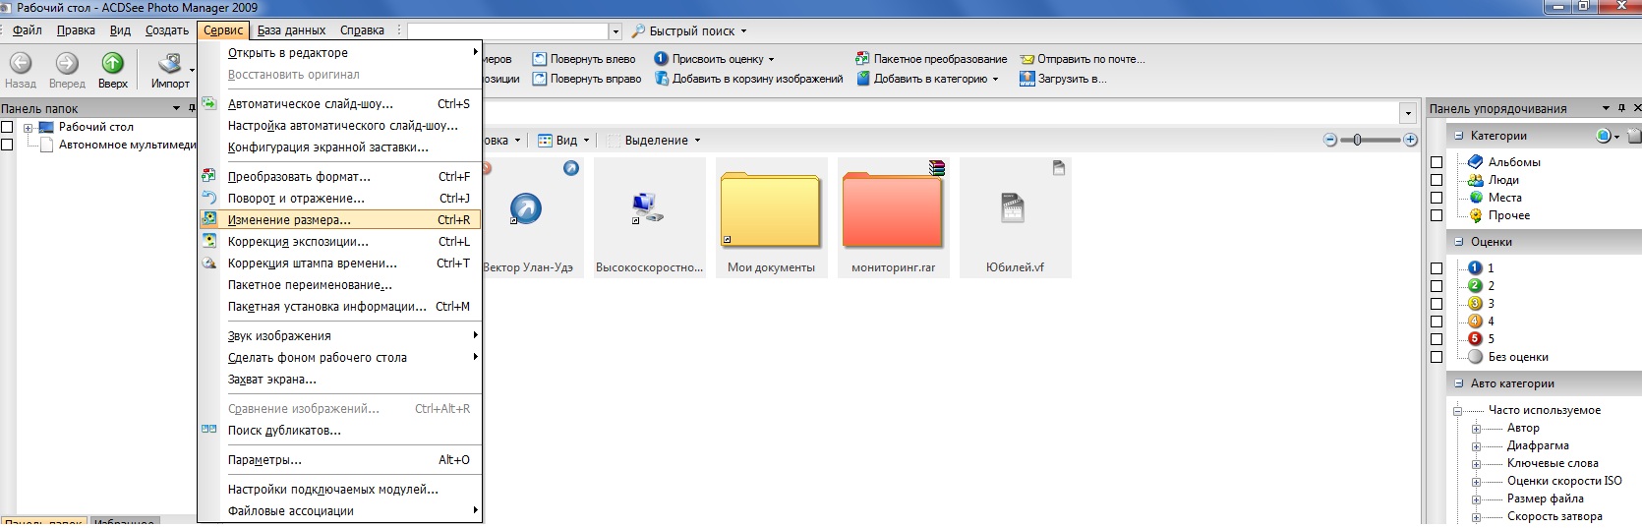Check the rating 4 checkbox
1642x528 pixels.
click(x=1437, y=322)
